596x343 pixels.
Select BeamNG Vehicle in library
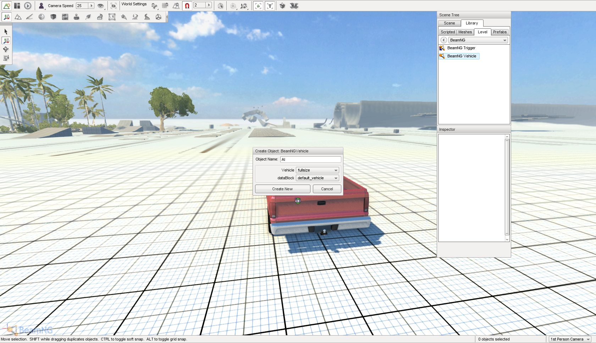coord(459,56)
